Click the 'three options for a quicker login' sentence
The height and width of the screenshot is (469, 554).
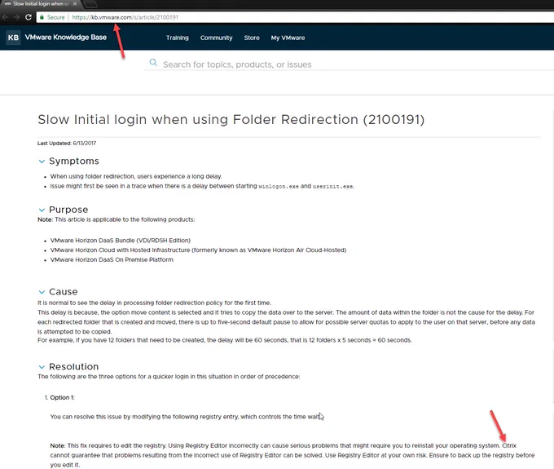169,377
